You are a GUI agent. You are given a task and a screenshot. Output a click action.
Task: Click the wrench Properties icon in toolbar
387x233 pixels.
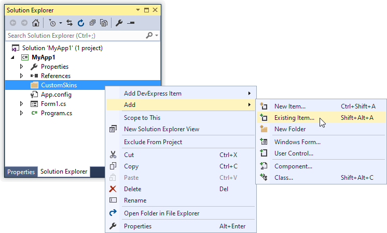click(119, 23)
